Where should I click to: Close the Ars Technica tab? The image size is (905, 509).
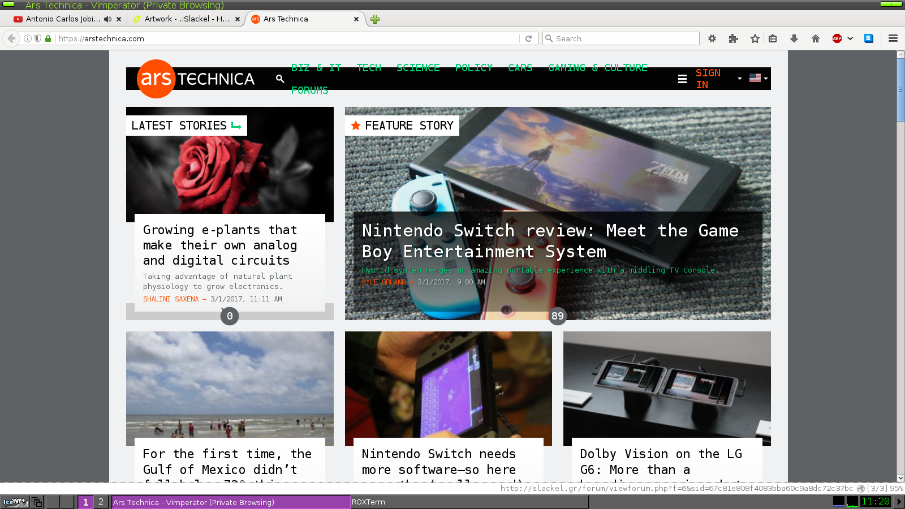356,19
